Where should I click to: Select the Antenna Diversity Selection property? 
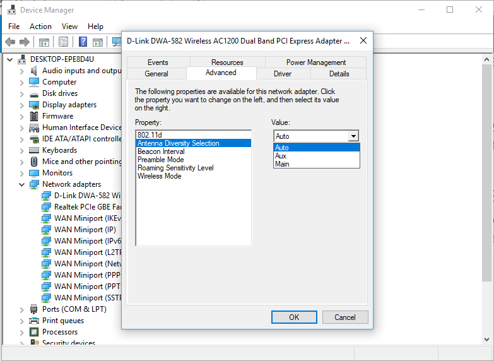pyautogui.click(x=194, y=143)
